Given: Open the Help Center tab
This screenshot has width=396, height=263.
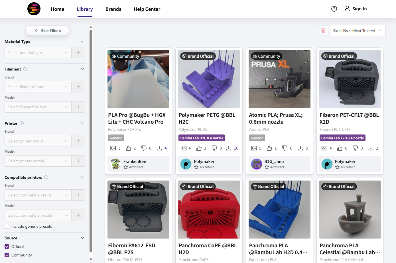Looking at the screenshot, I should click(x=147, y=9).
